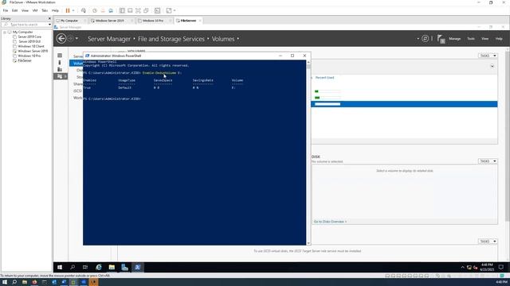Click Server Manager back arrow button
Screen dimensions: 510x286
(x=61, y=39)
